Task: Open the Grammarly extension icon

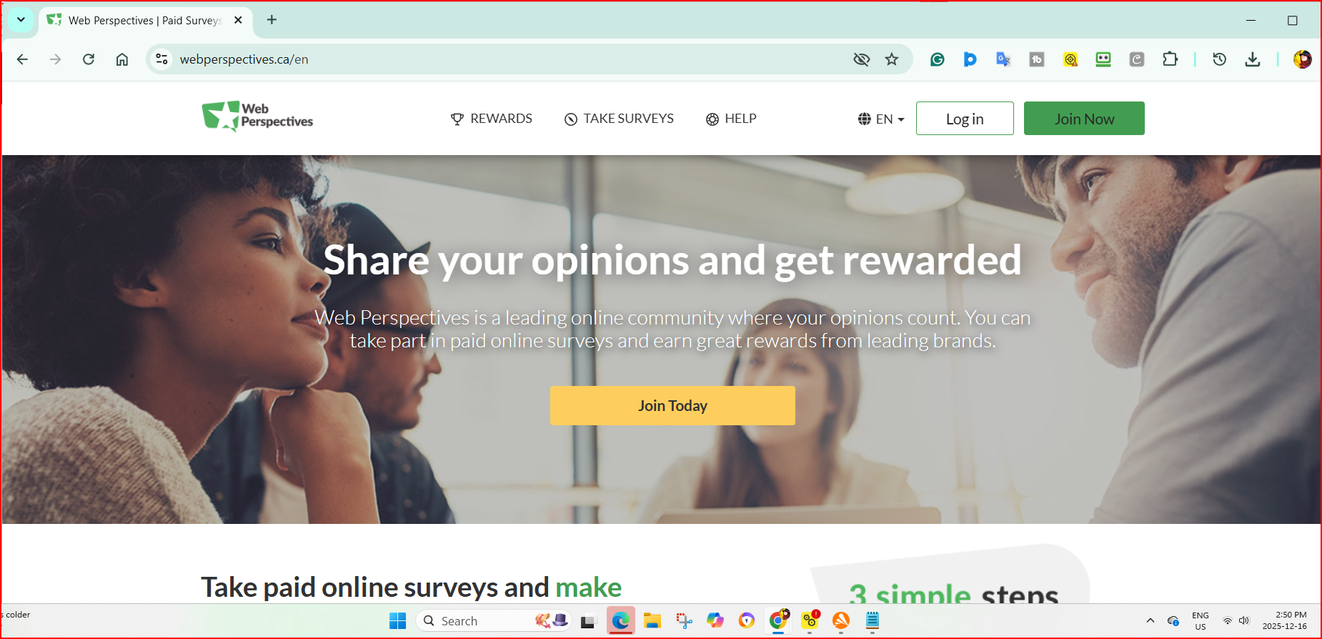Action: coord(937,59)
